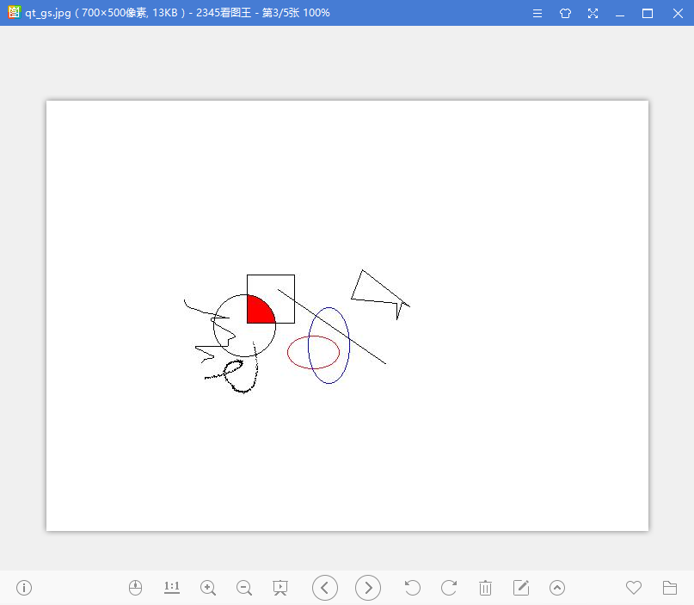Viewport: 694px width, 605px height.
Task: Toggle mouse wheel mode icon
Action: coord(135,588)
